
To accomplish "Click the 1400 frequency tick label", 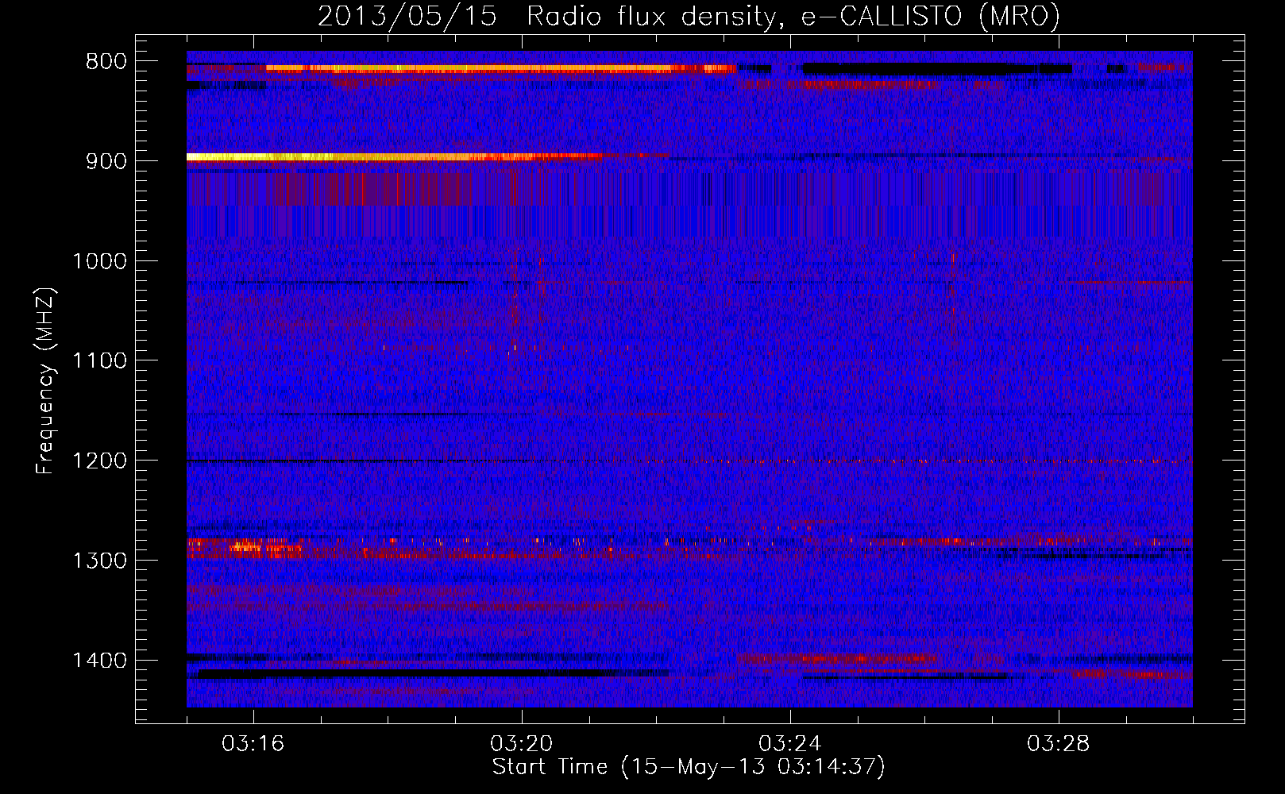I will pos(99,661).
